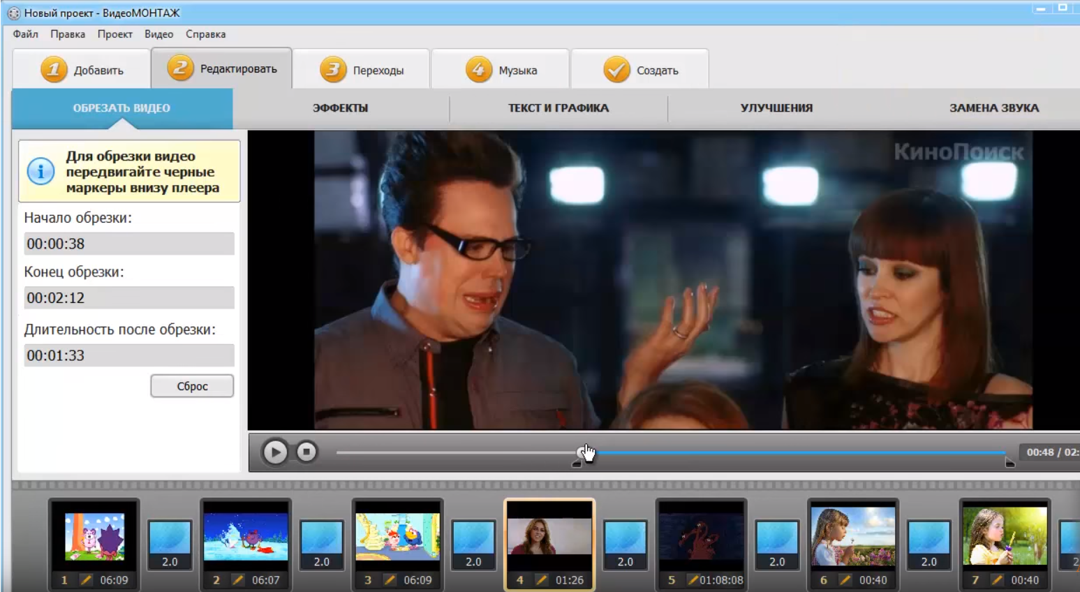Click the Конец обрезки time field
Viewport: 1080px width, 592px height.
point(129,298)
